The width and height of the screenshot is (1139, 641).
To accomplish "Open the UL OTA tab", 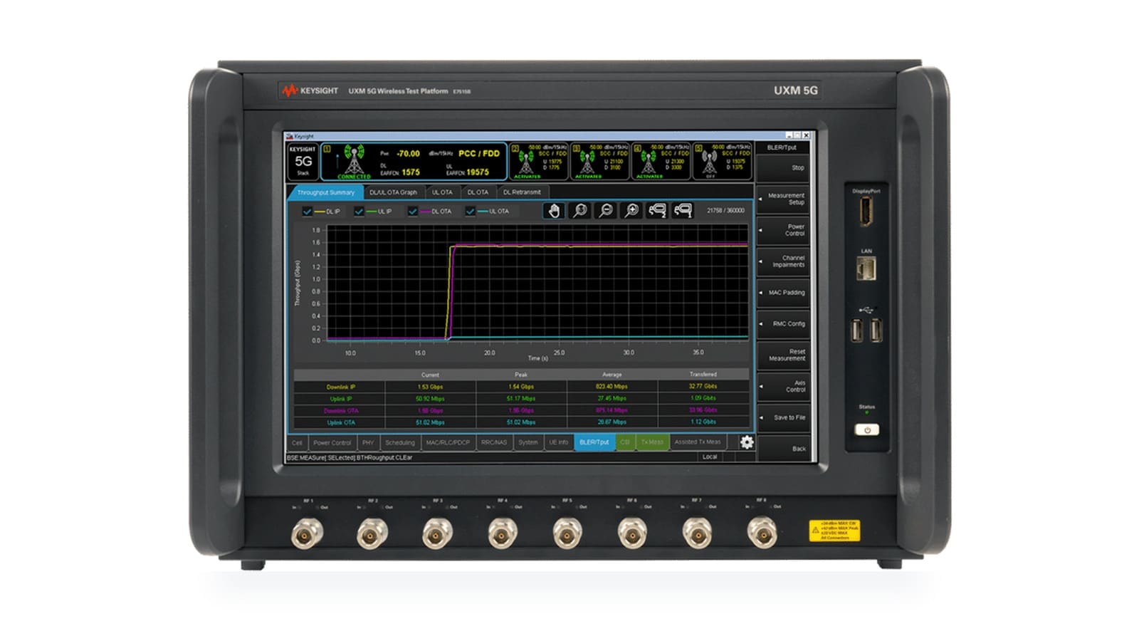I will (x=442, y=192).
